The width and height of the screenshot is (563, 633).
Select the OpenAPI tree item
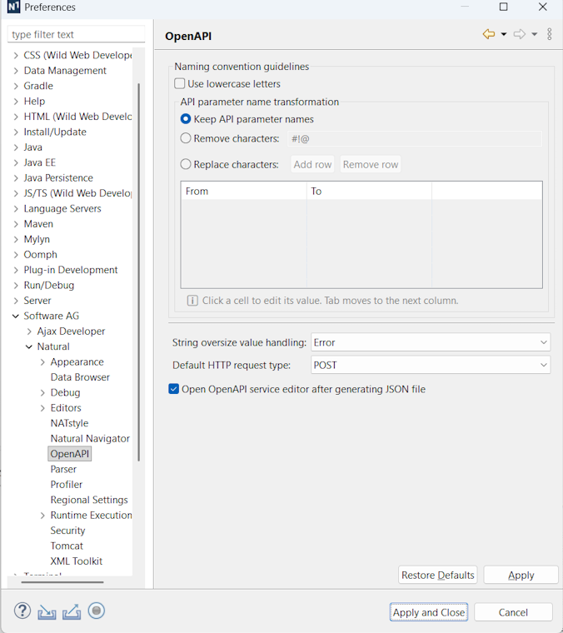point(69,454)
